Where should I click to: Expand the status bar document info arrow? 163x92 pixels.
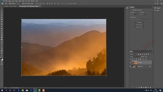tap(22, 88)
